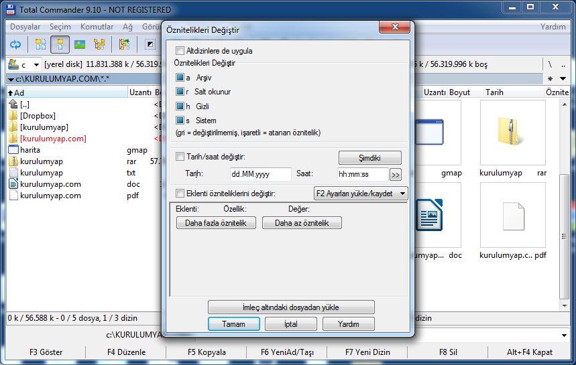
Task: Select the [Dropbox] folder
Action: click(38, 116)
